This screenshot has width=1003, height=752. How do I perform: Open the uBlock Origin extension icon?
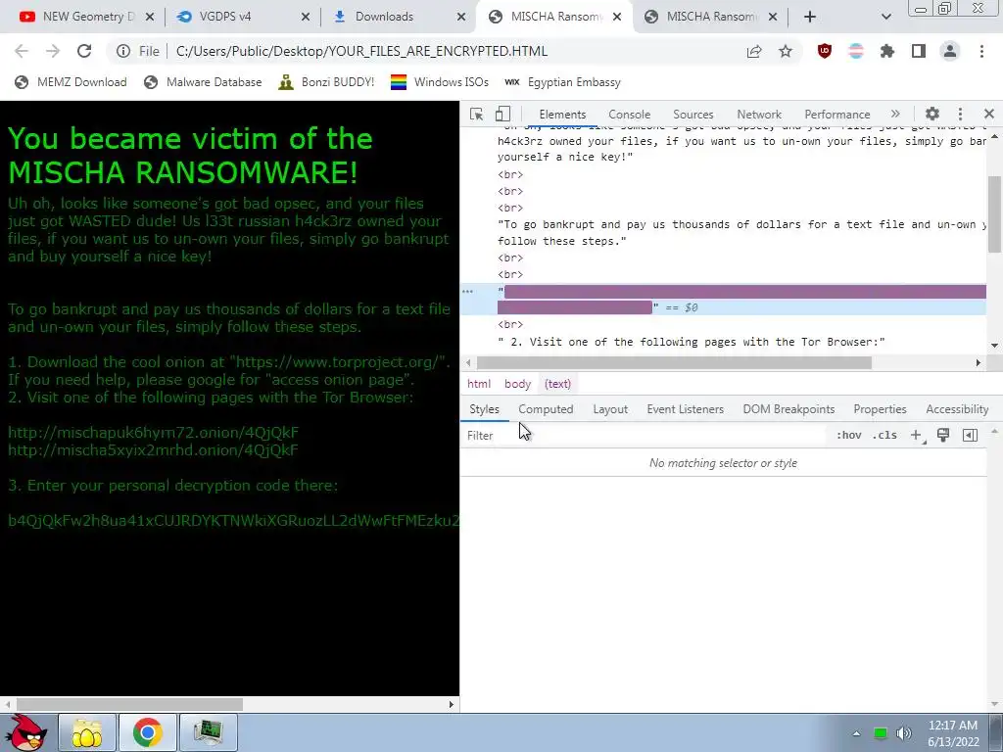click(x=825, y=51)
